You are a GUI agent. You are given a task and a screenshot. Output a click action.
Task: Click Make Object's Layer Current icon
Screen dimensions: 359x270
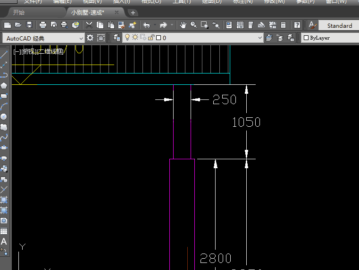coord(269,38)
